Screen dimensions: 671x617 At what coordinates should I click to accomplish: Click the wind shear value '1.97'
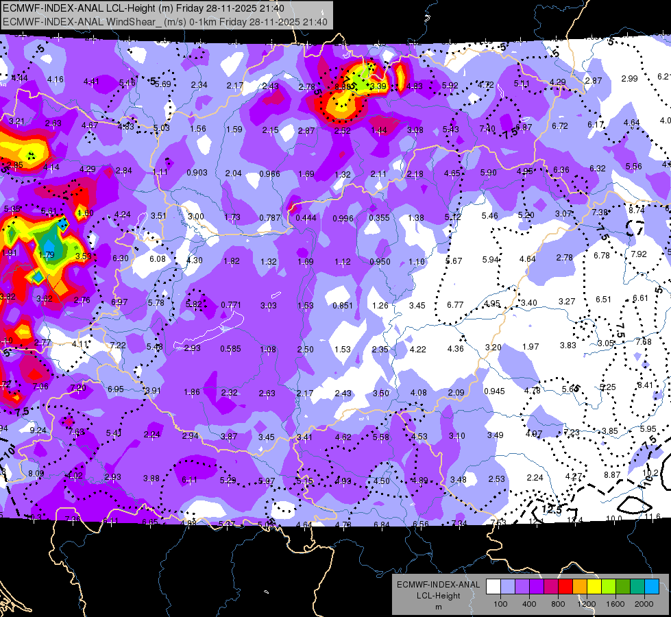click(530, 346)
